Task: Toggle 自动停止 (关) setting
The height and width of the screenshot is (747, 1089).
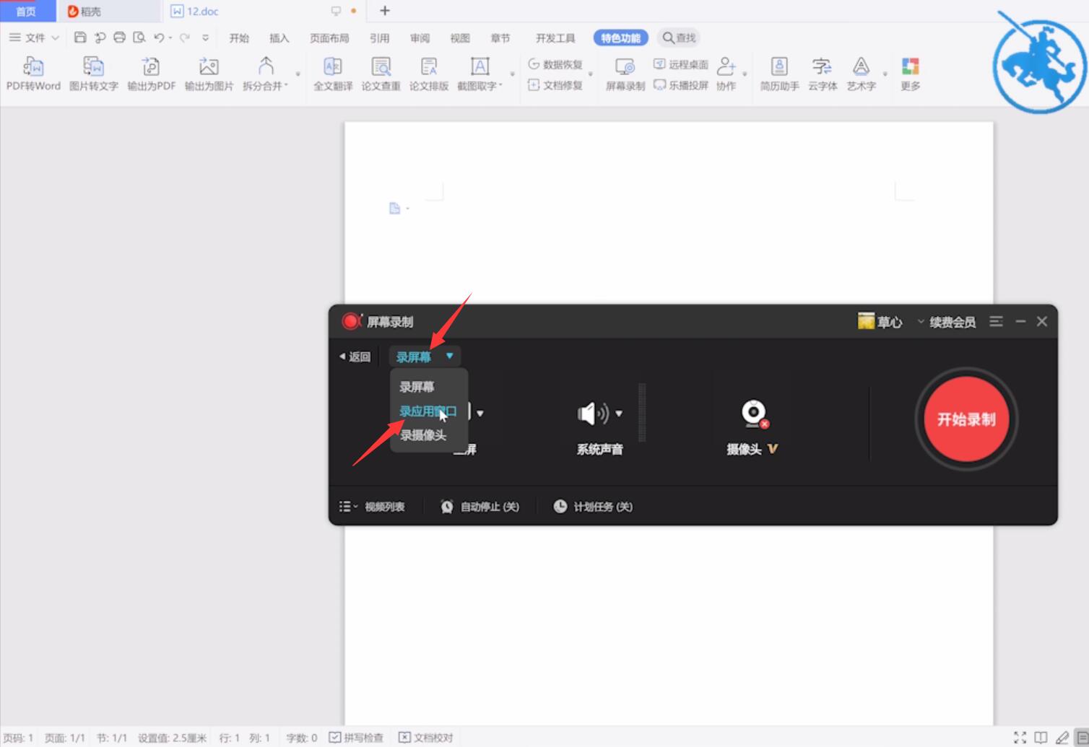Action: [480, 507]
